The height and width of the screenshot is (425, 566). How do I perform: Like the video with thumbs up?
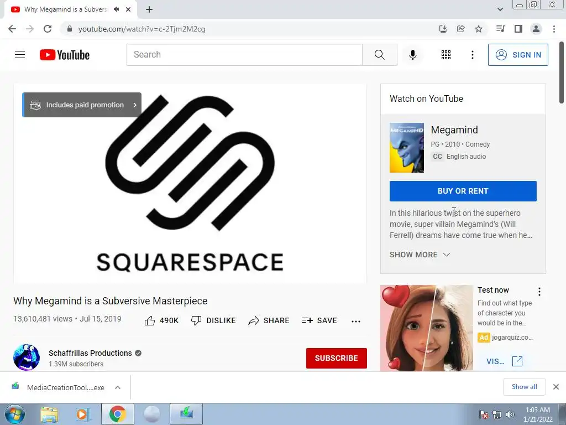[x=161, y=320]
